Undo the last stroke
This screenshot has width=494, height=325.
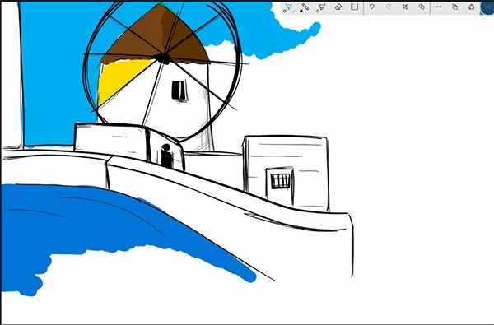tap(372, 7)
